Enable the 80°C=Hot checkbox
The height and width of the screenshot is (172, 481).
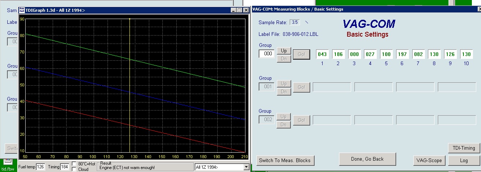pos(74,164)
